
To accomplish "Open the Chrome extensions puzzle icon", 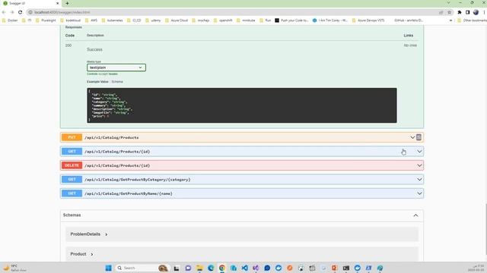I will [460, 12].
